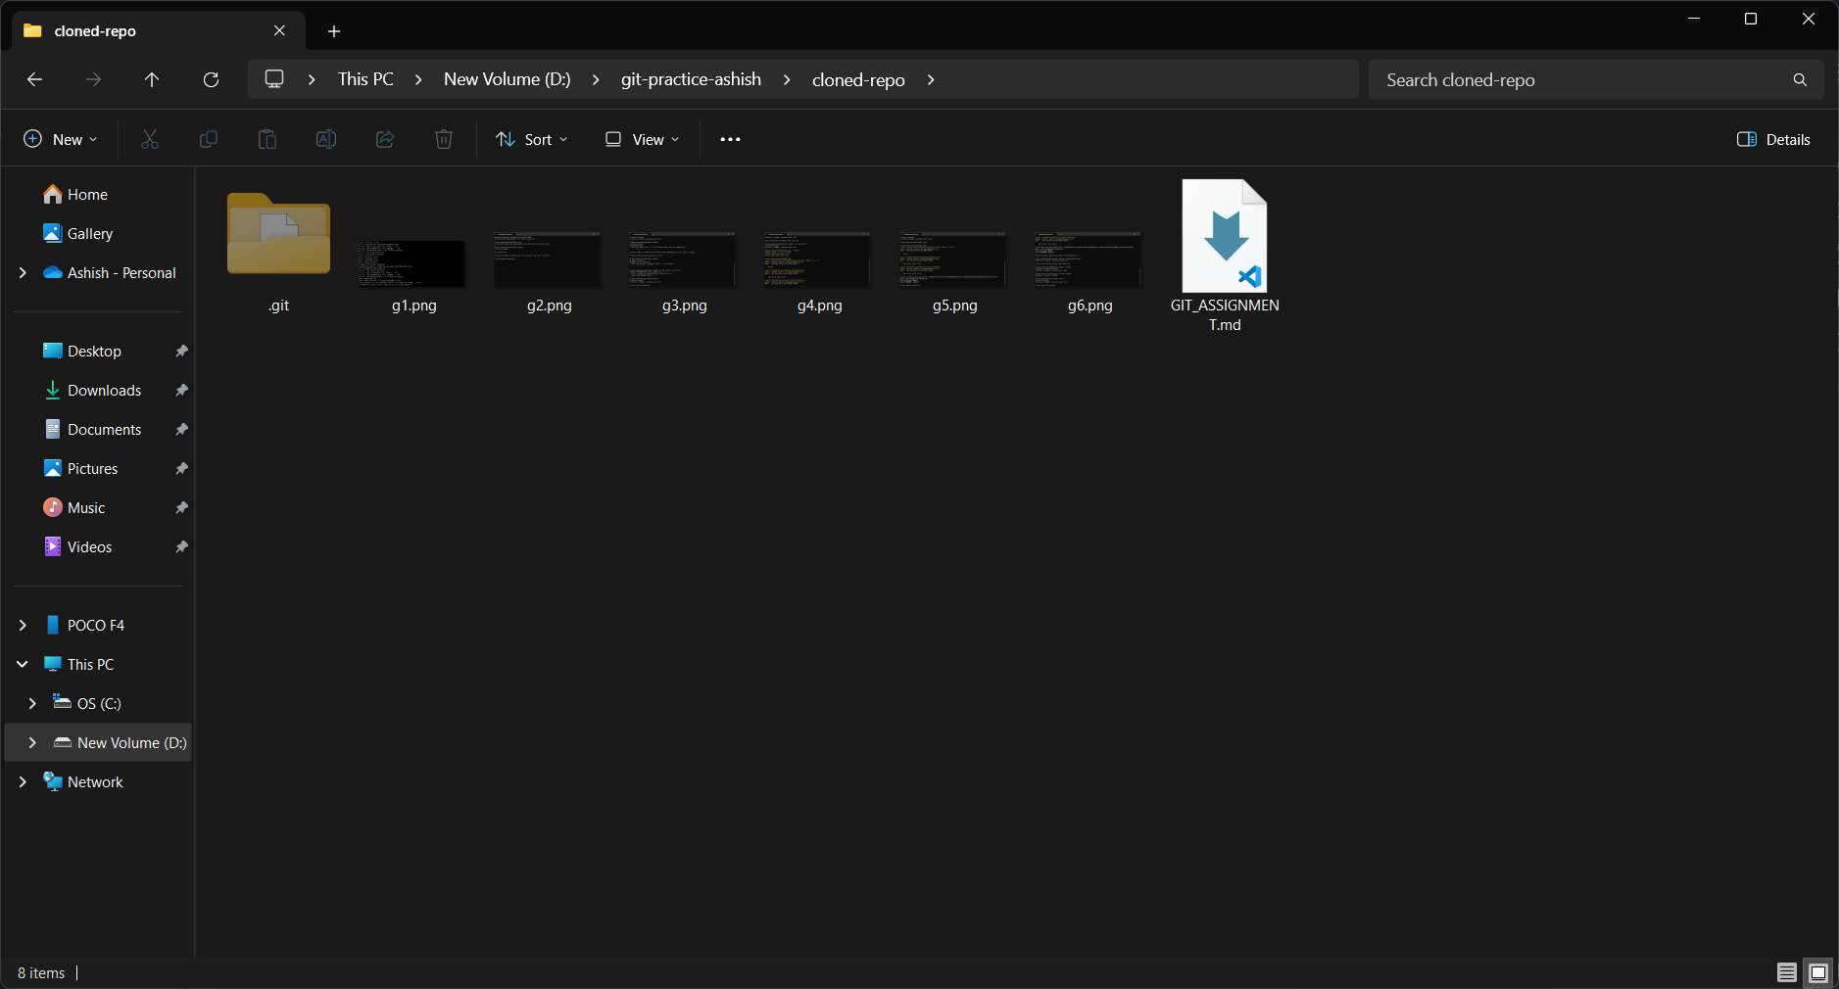
Task: Expand the POCO F4 device
Action: tap(22, 625)
